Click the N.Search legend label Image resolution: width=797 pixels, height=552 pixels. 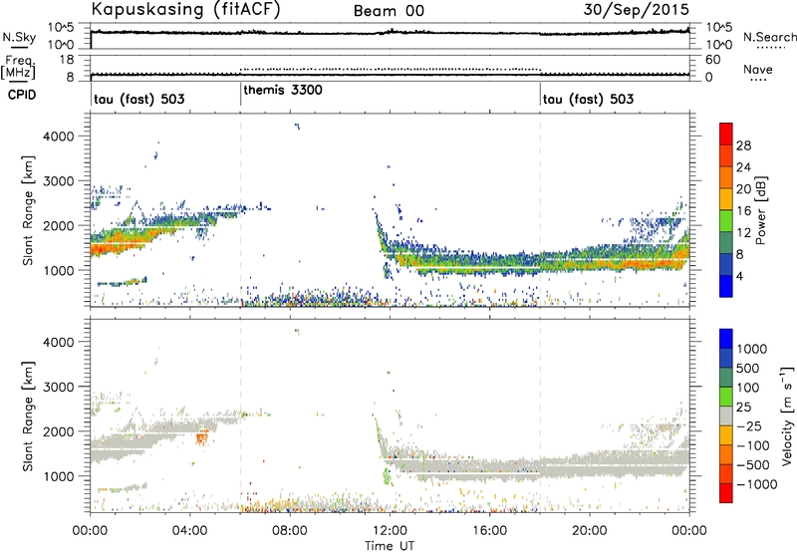click(770, 37)
